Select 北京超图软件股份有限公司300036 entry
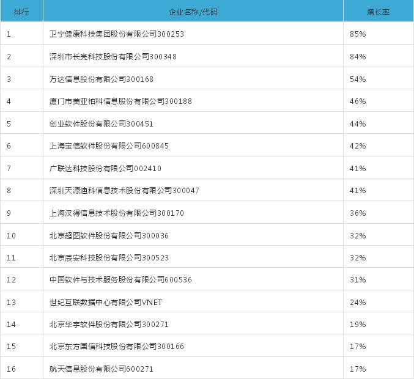Viewport: 414px width, 379px height. pos(109,235)
